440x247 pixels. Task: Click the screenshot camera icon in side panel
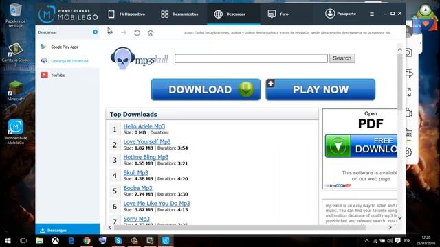point(409,52)
